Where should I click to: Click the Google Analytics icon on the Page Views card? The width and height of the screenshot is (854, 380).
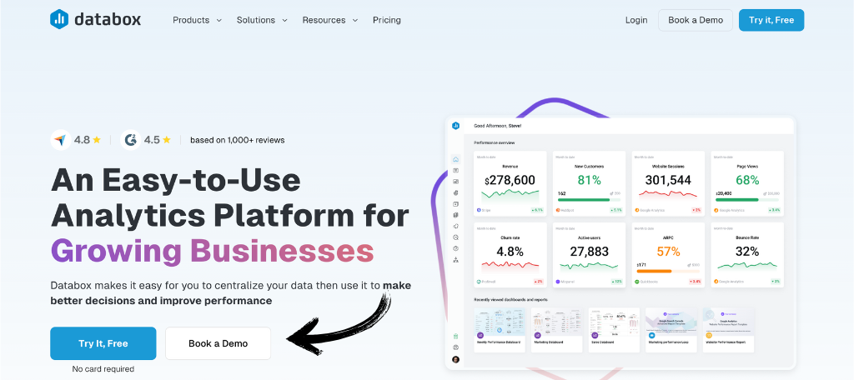pos(716,210)
